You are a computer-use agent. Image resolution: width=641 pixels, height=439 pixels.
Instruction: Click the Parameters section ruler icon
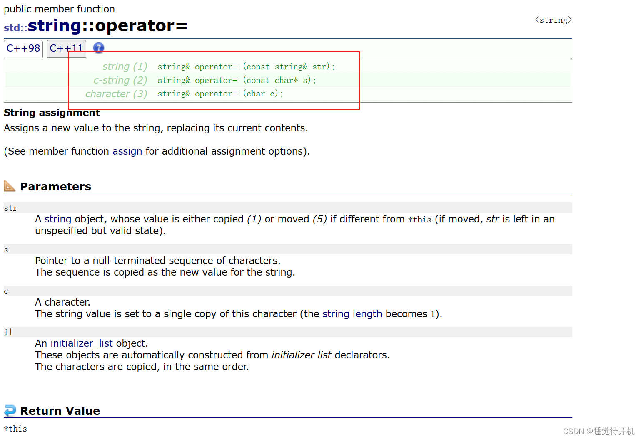pyautogui.click(x=10, y=185)
